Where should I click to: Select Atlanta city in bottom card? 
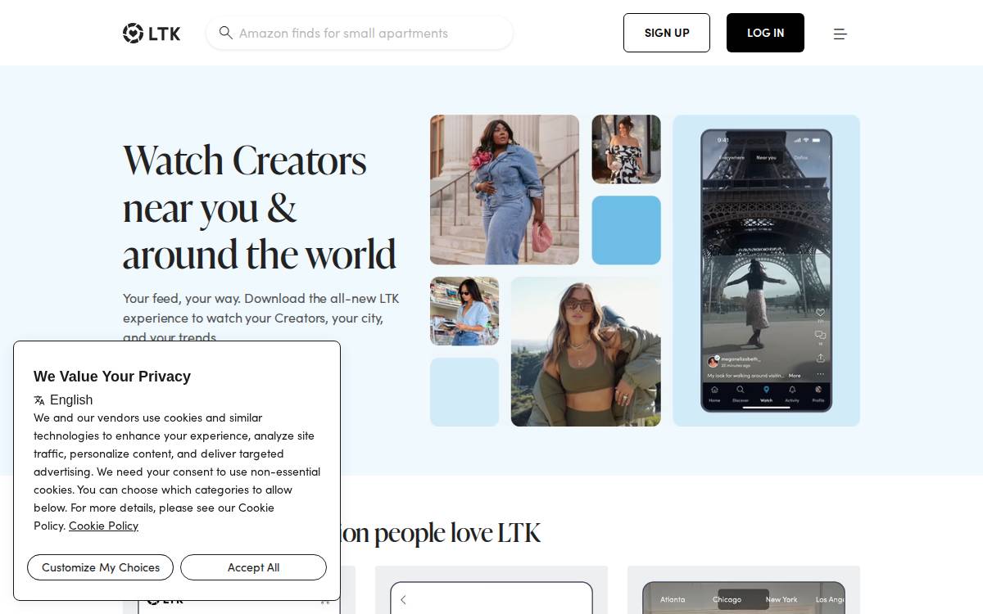click(673, 599)
